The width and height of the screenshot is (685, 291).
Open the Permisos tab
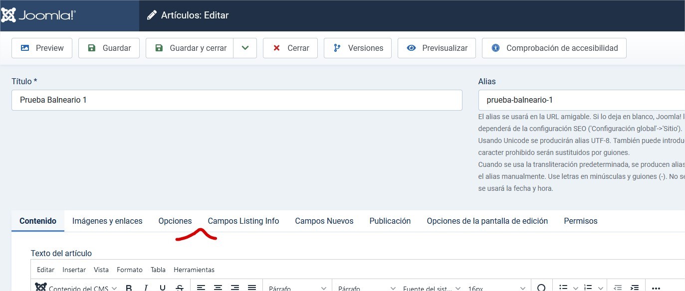[581, 221]
